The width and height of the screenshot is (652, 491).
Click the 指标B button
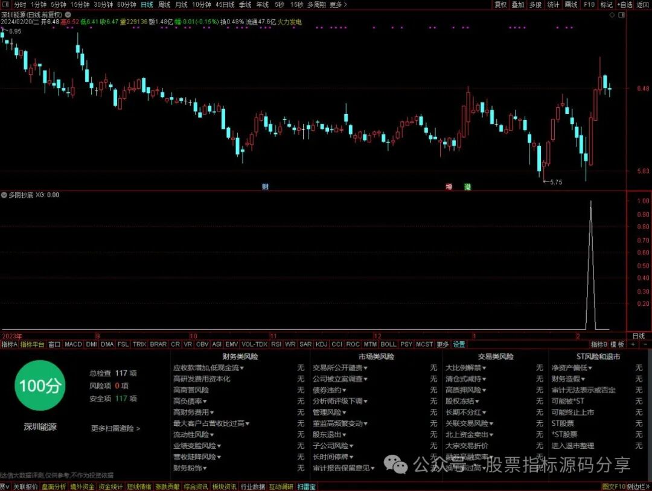(x=599, y=344)
